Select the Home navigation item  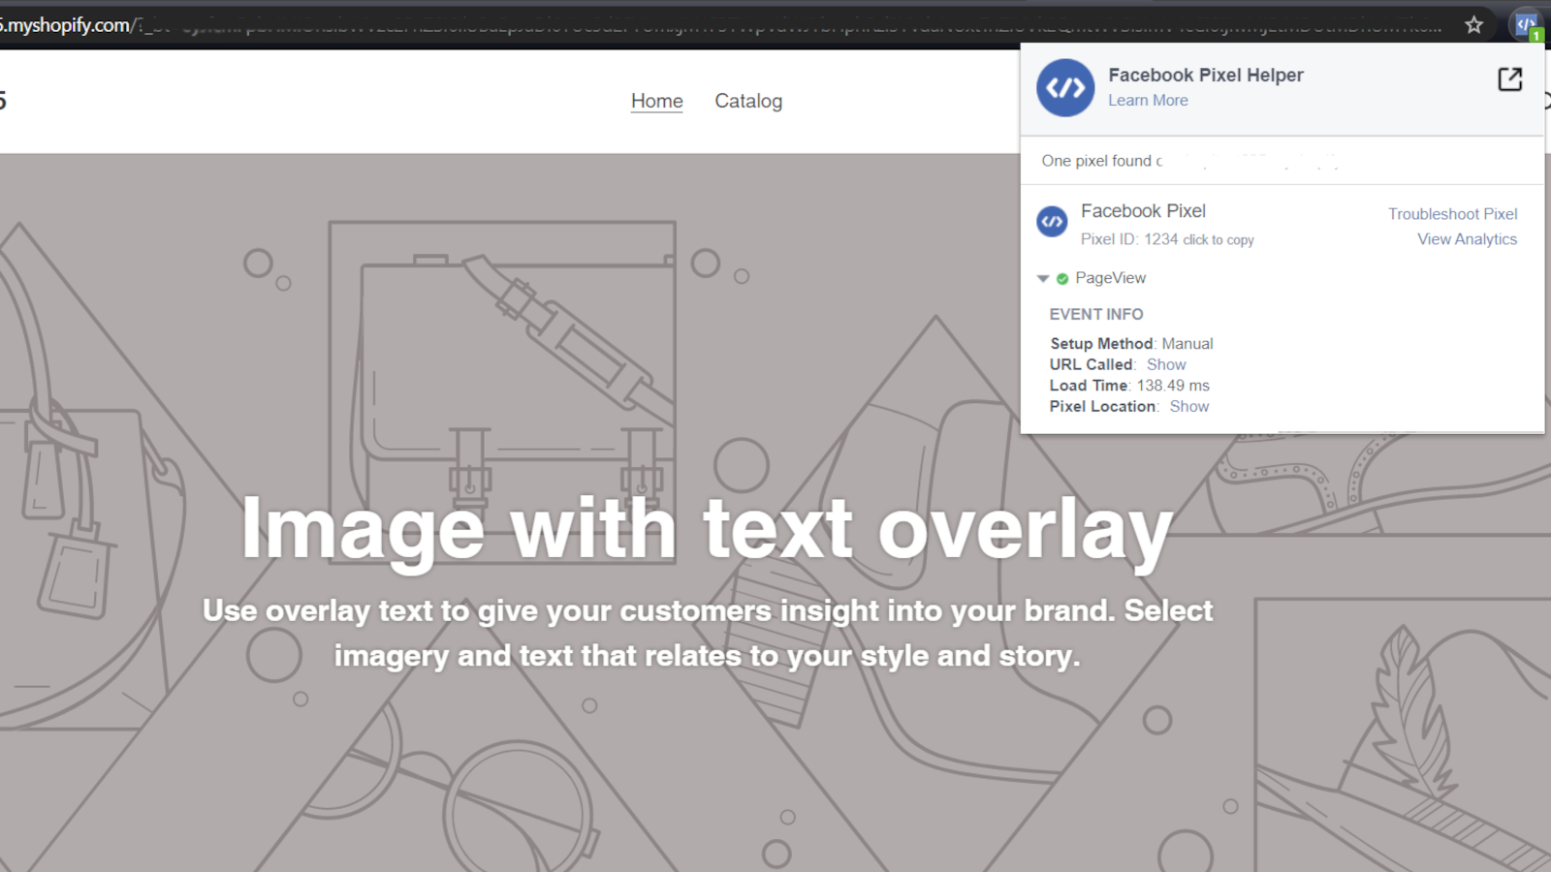click(656, 101)
